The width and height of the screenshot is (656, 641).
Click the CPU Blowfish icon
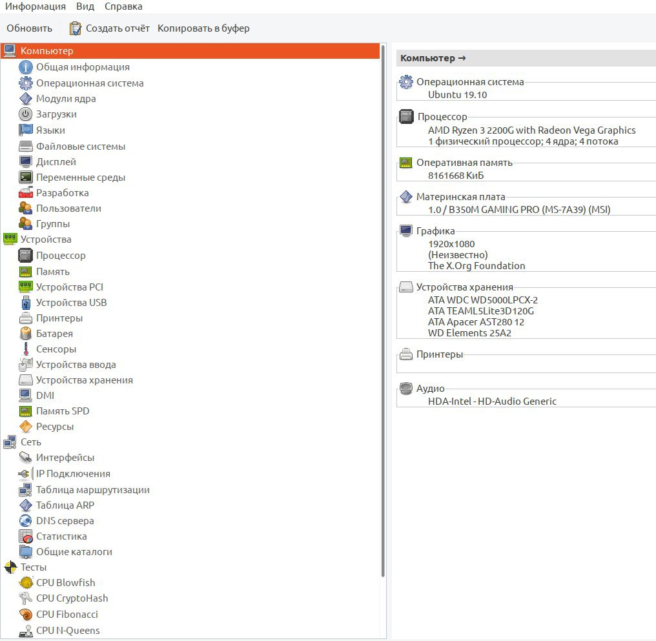26,582
